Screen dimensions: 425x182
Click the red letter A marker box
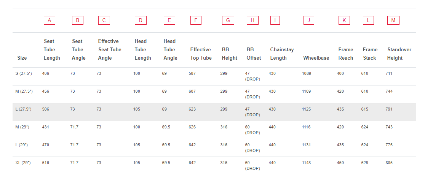[50, 21]
